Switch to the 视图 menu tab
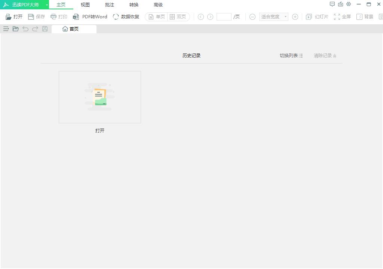Image resolution: width=383 pixels, height=269 pixels. pos(85,5)
